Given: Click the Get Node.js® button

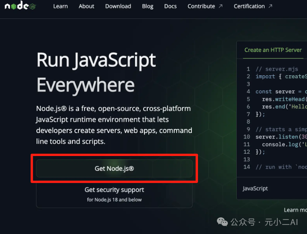Looking at the screenshot, I should tap(114, 168).
